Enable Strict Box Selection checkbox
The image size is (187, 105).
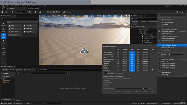(159, 34)
